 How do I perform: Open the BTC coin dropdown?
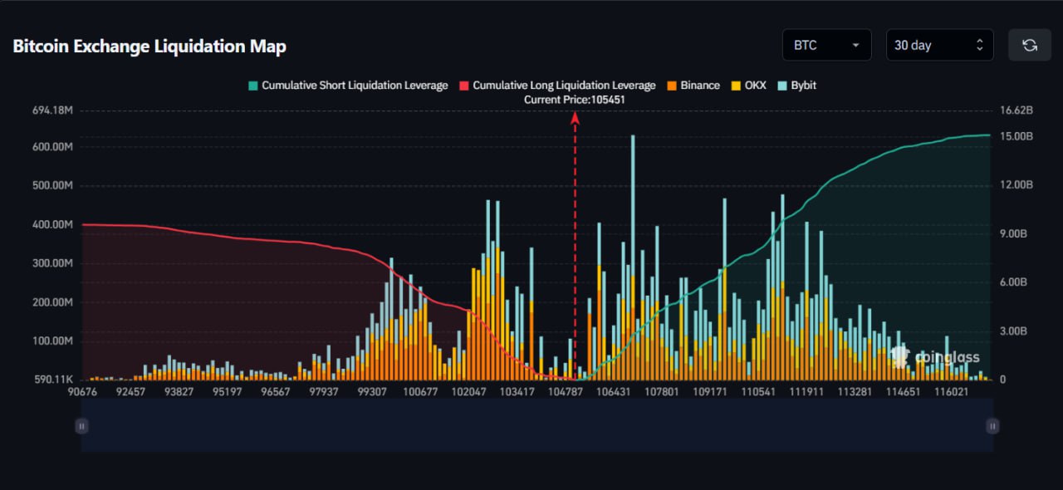pos(826,45)
